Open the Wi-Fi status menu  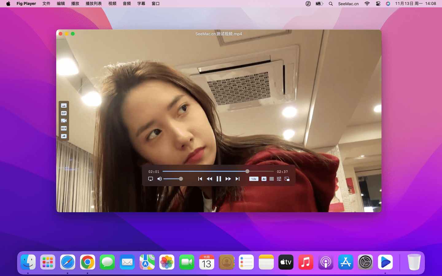(367, 4)
